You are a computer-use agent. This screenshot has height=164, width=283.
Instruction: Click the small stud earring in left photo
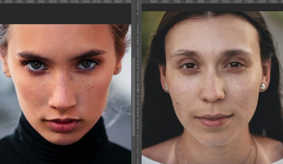(x=118, y=70)
